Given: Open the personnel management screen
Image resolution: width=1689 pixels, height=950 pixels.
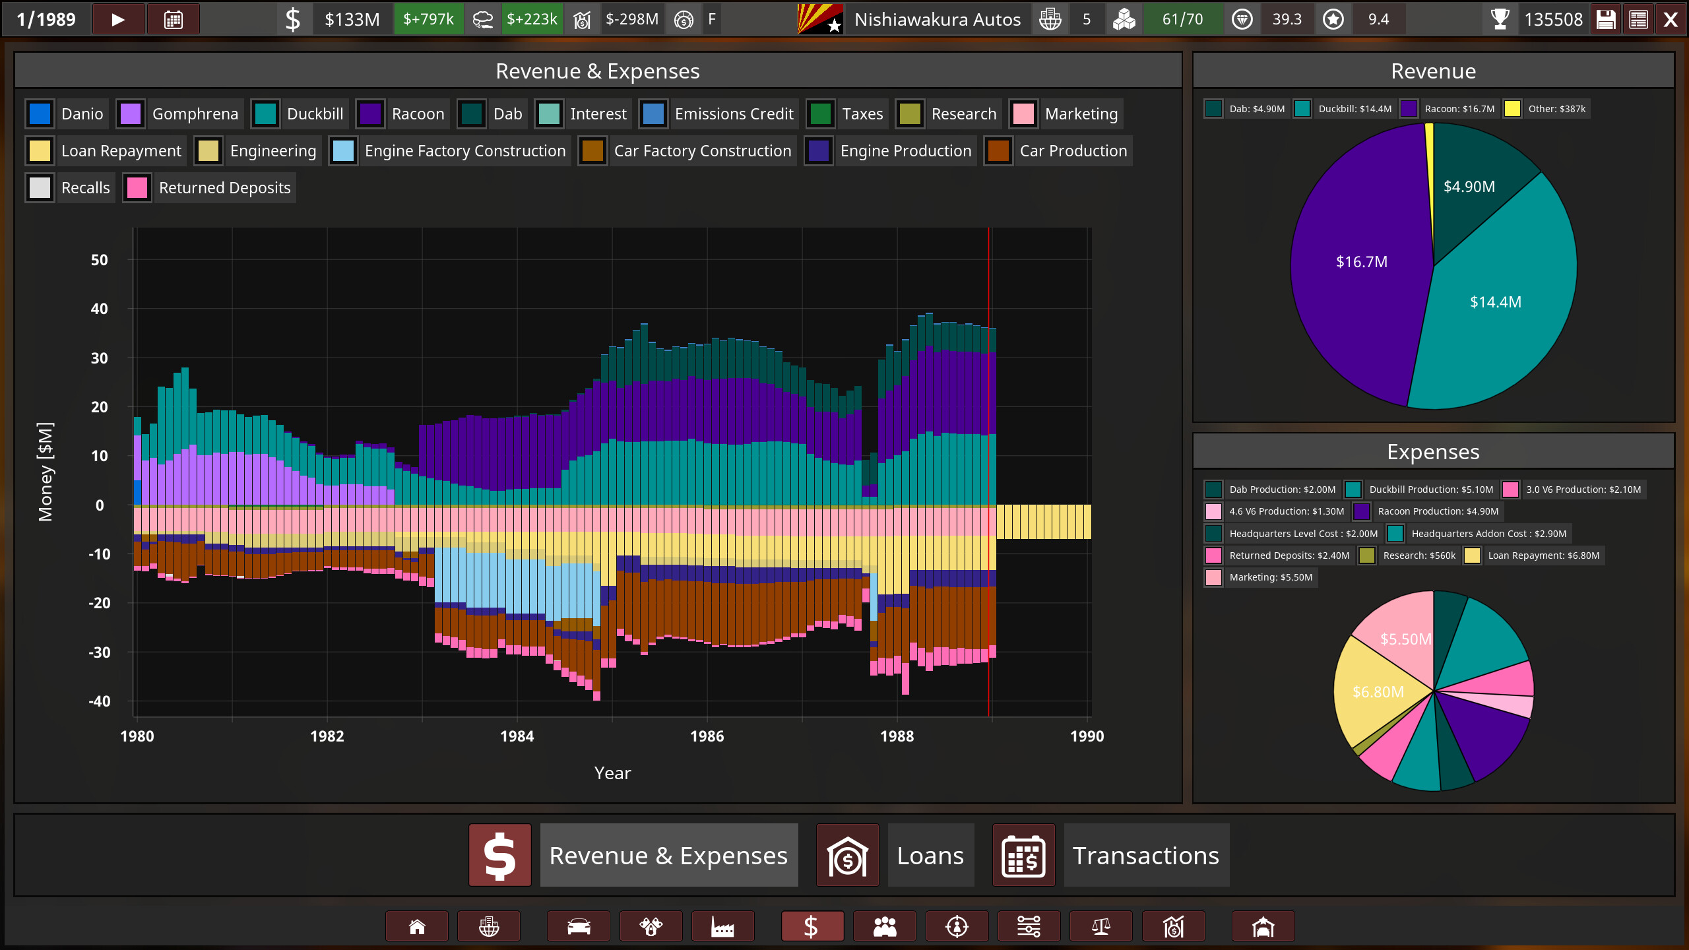Looking at the screenshot, I should 885,926.
